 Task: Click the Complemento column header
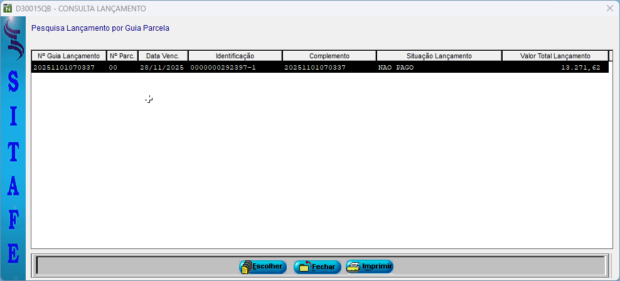pos(329,56)
